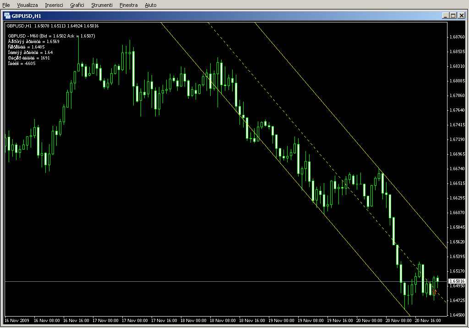Screen dimensions: 469x328
Task: Maximize the GBPUSD,H1 chart window
Action: 453,16
